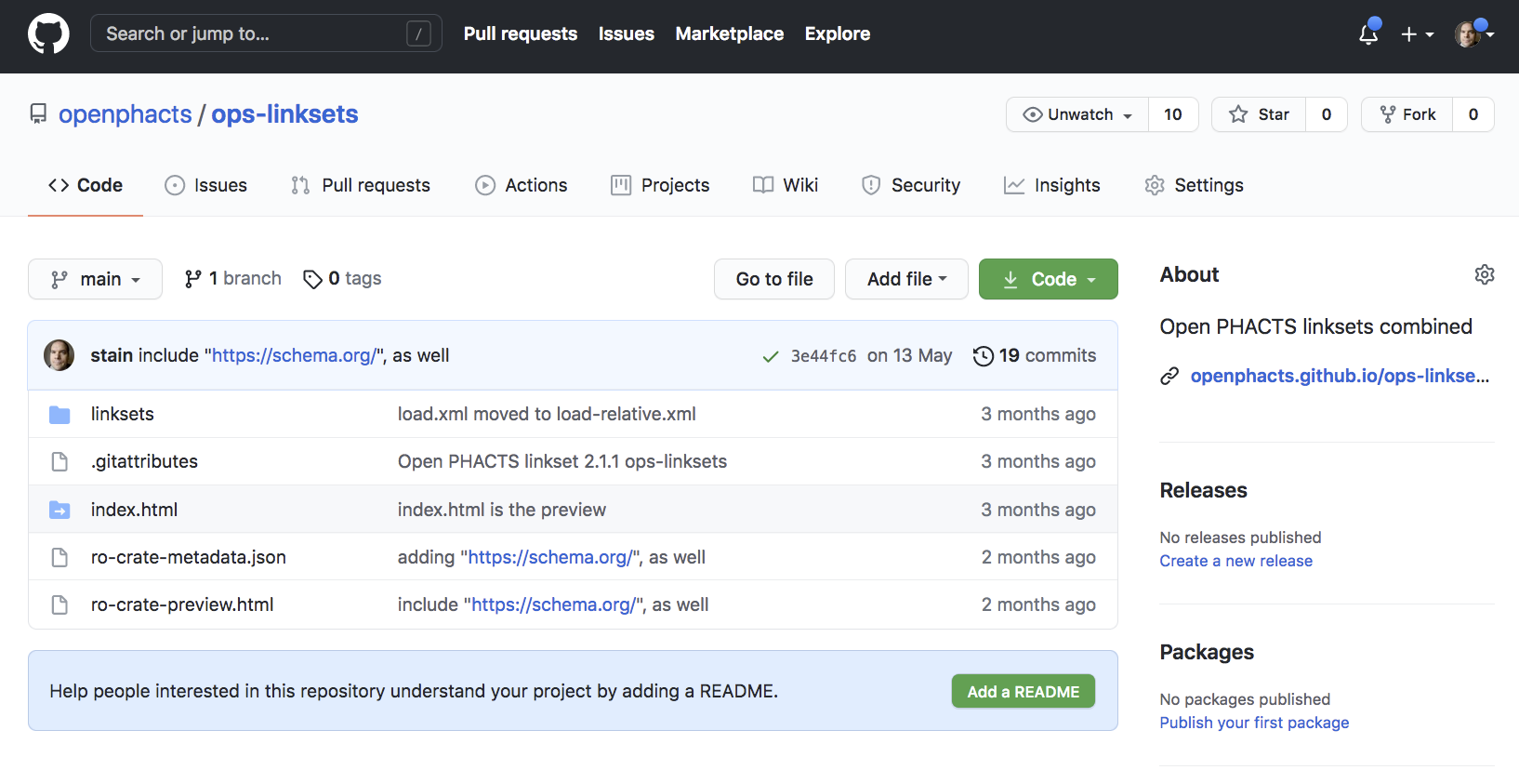Open the GitHub home logo
The image size is (1519, 770).
(x=48, y=33)
